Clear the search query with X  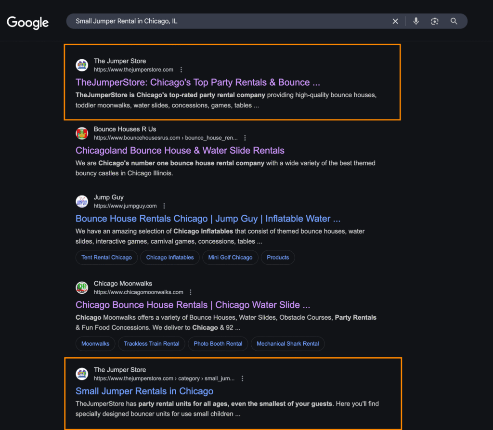click(x=395, y=21)
